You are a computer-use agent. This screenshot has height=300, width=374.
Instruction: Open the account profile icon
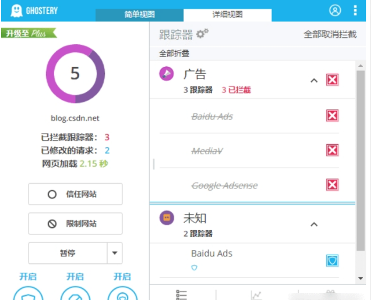(335, 10)
